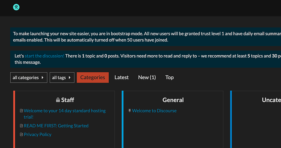Open the General category heading
The image size is (281, 148).
coord(173,100)
